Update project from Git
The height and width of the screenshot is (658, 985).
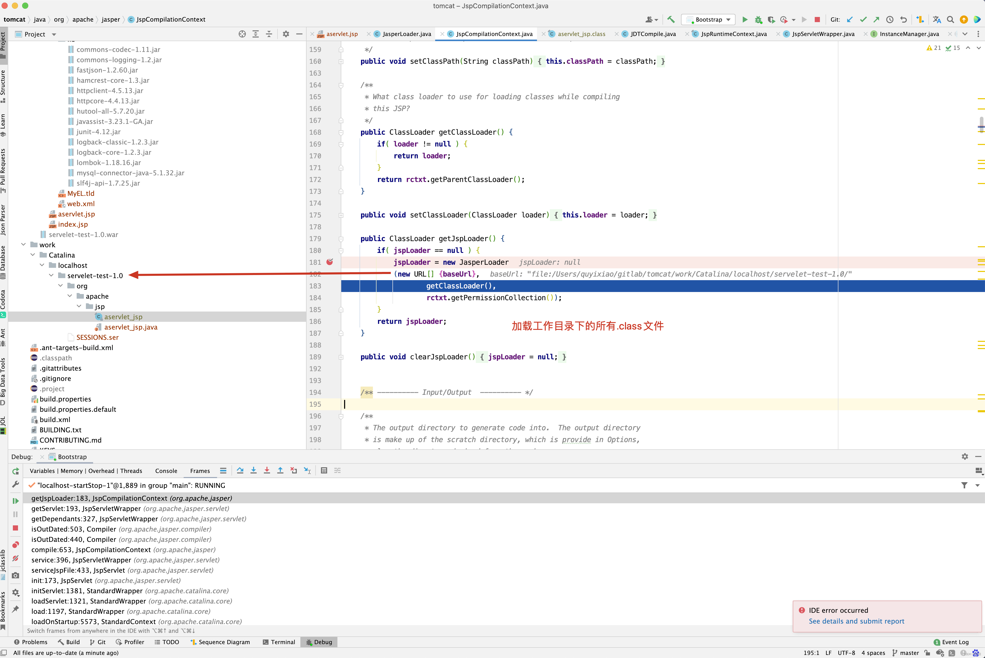pos(850,19)
